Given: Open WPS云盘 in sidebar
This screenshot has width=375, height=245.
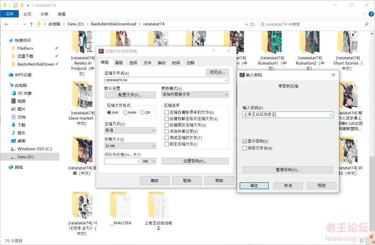Looking at the screenshot, I should point(23,74).
